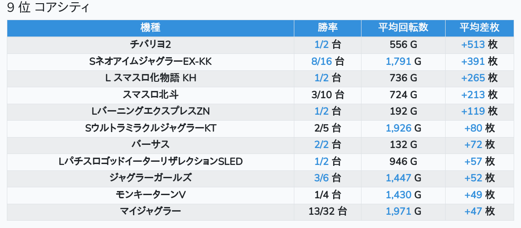Click the +513 average difference value
Viewport: 521px width, 228px height.
(x=473, y=45)
